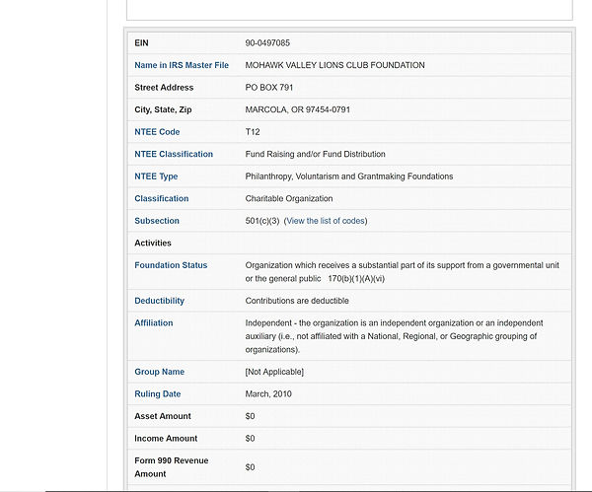Click the Income Amount $0 value
The height and width of the screenshot is (492, 592).
pyautogui.click(x=250, y=439)
